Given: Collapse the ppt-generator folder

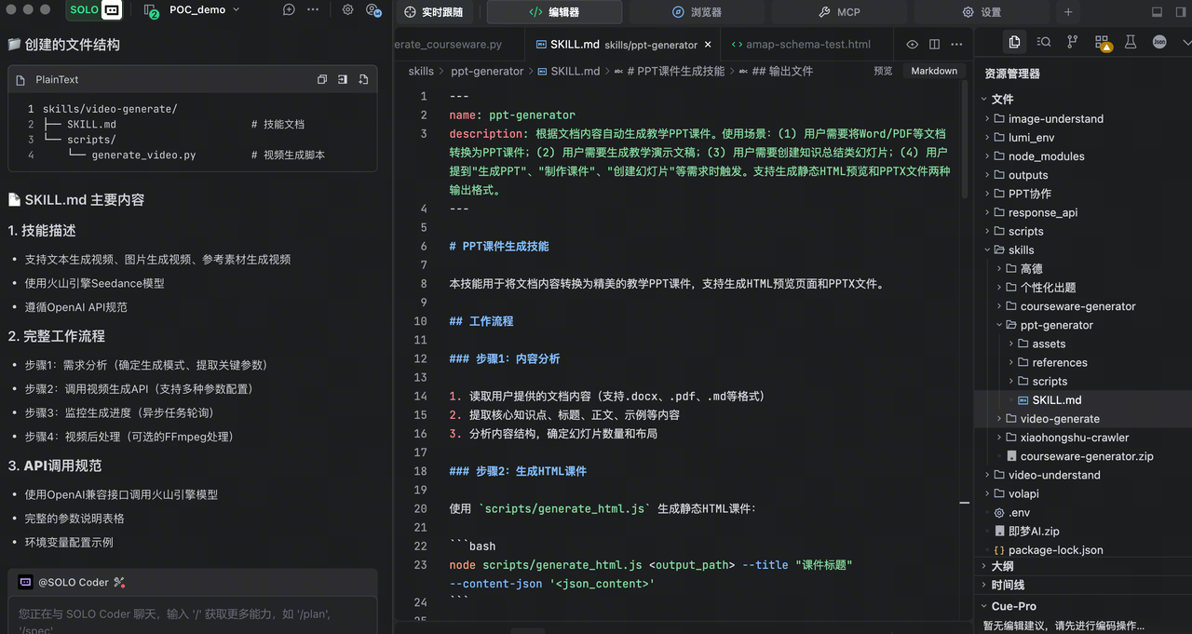Looking at the screenshot, I should pyautogui.click(x=1083, y=325).
